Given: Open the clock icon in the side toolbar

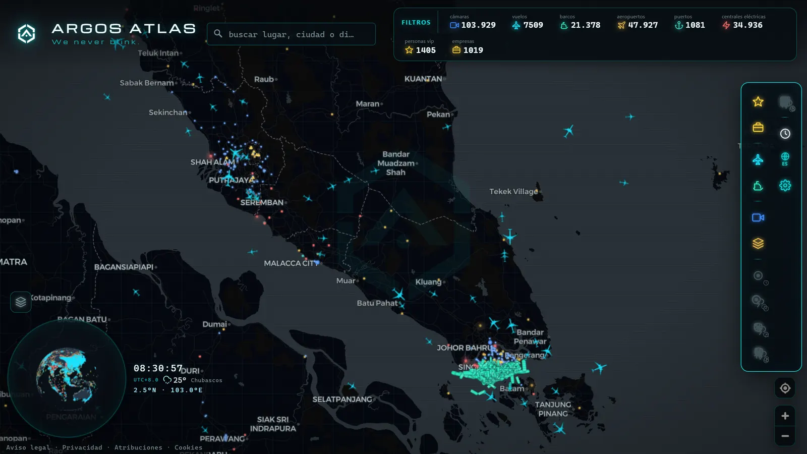Looking at the screenshot, I should point(785,134).
